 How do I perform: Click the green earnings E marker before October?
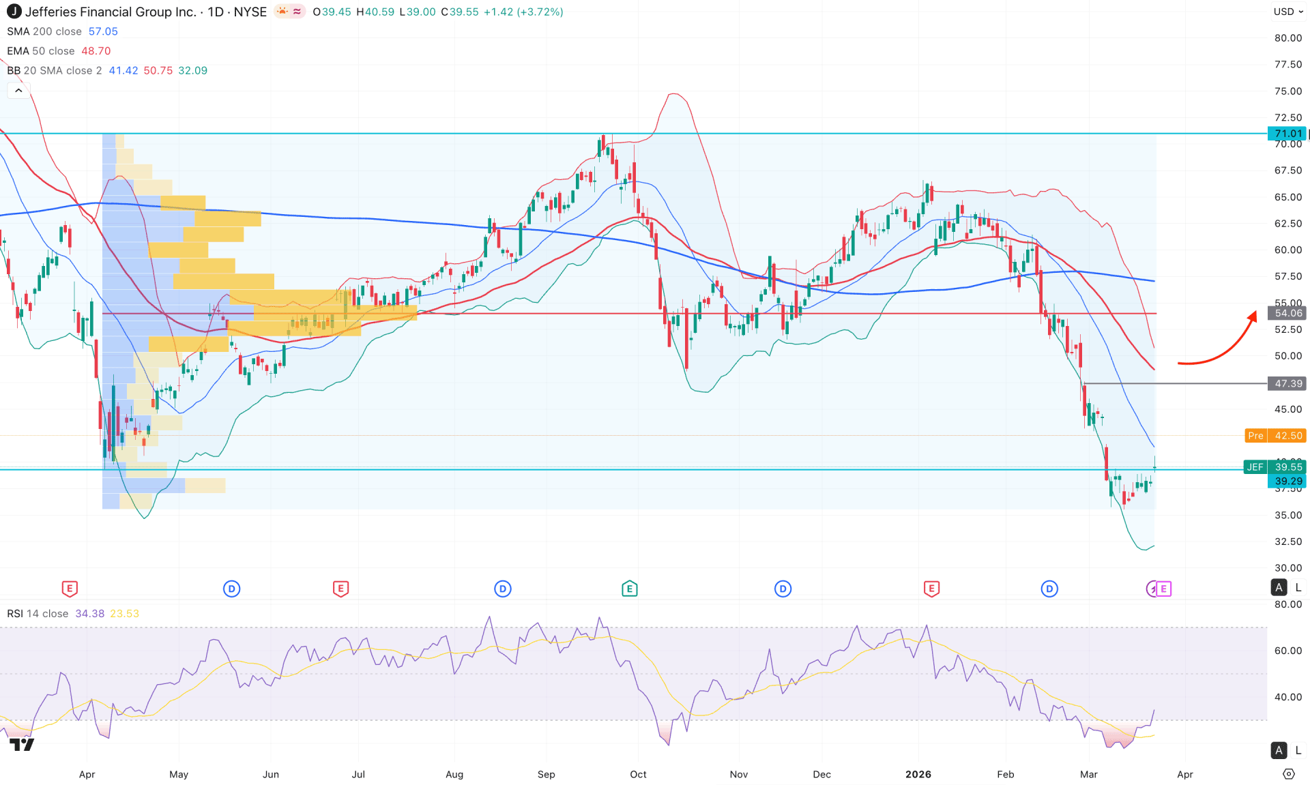coord(630,589)
